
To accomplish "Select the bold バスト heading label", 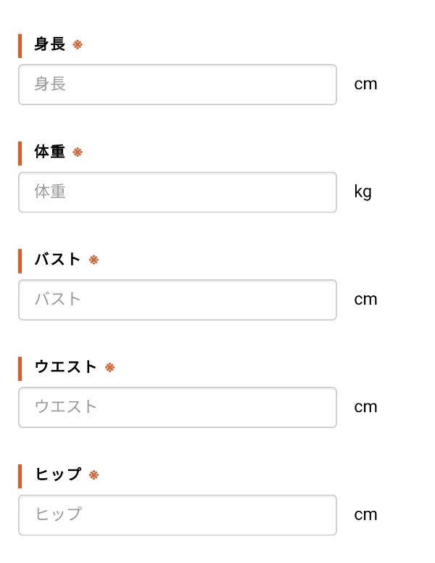I will 58,260.
